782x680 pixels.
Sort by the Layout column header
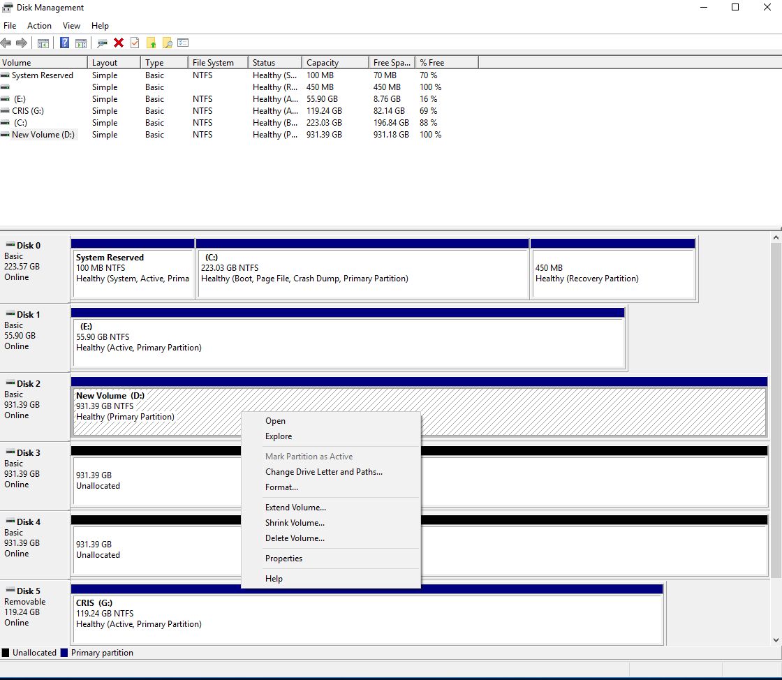[115, 62]
